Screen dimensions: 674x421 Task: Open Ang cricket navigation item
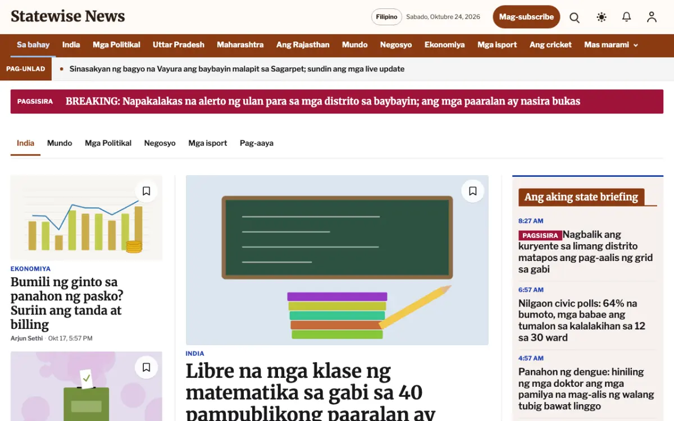click(x=550, y=45)
